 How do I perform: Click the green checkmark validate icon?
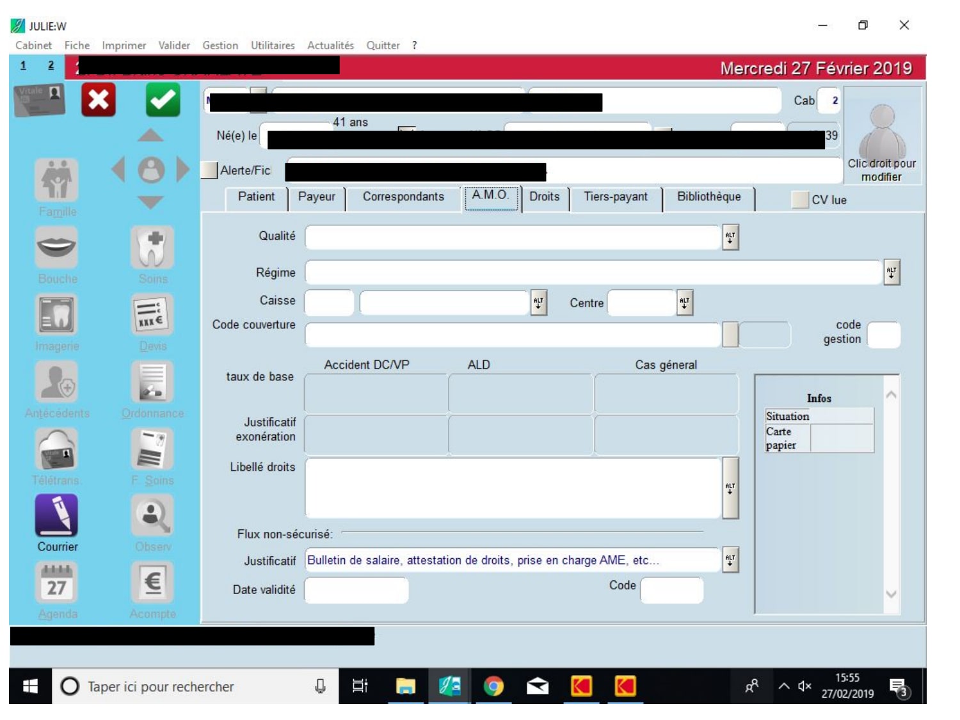point(163,100)
